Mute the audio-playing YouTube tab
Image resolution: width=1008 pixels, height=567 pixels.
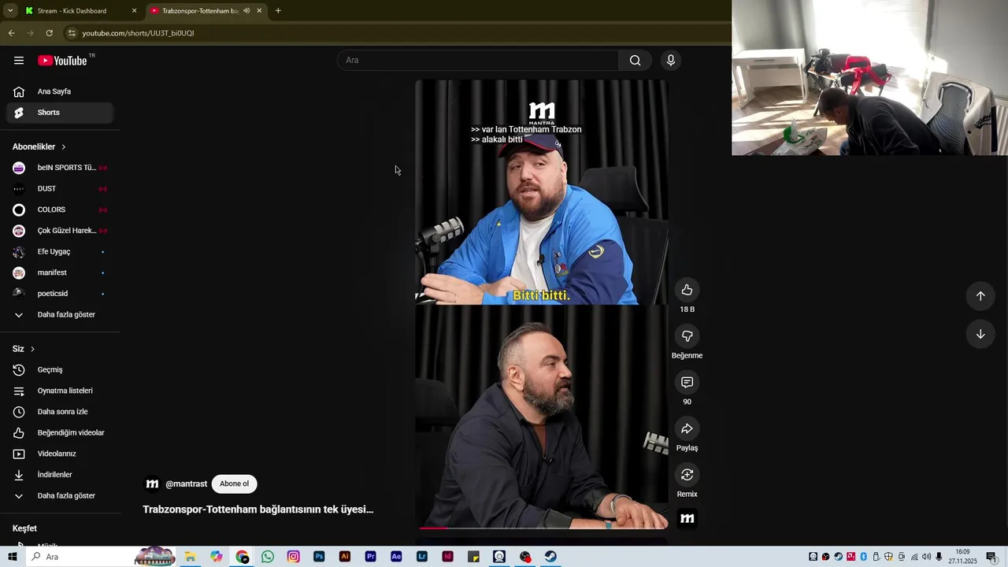tap(246, 11)
